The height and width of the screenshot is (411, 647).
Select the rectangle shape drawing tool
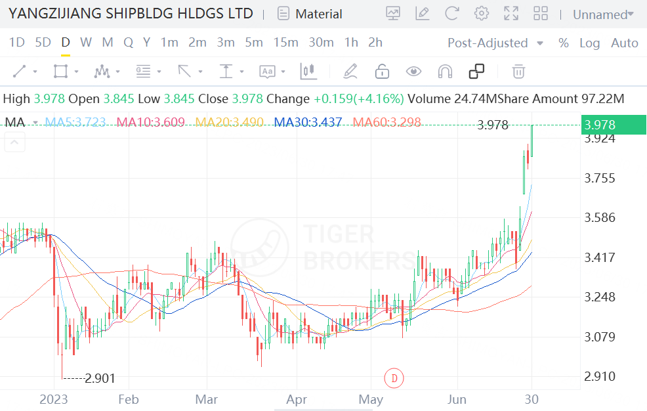[x=60, y=72]
